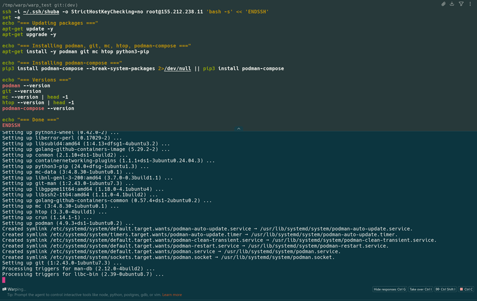The height and width of the screenshot is (301, 477).
Task: Open the three-dot block options menu
Action: click(x=470, y=4)
